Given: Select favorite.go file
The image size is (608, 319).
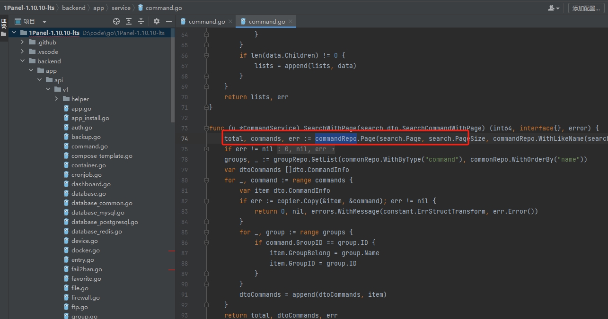Looking at the screenshot, I should pyautogui.click(x=86, y=278).
